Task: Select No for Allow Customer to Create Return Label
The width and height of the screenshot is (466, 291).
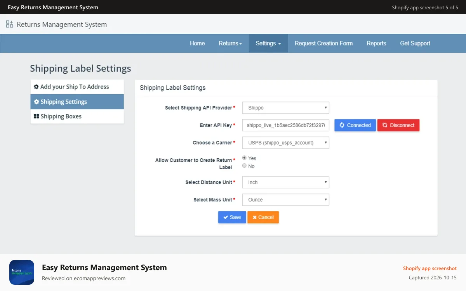Action: click(x=244, y=166)
